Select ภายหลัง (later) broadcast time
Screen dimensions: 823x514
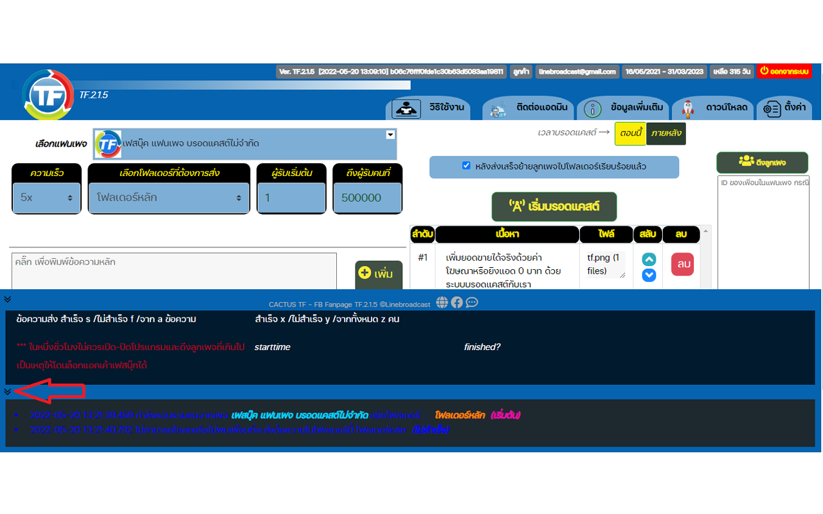click(665, 134)
